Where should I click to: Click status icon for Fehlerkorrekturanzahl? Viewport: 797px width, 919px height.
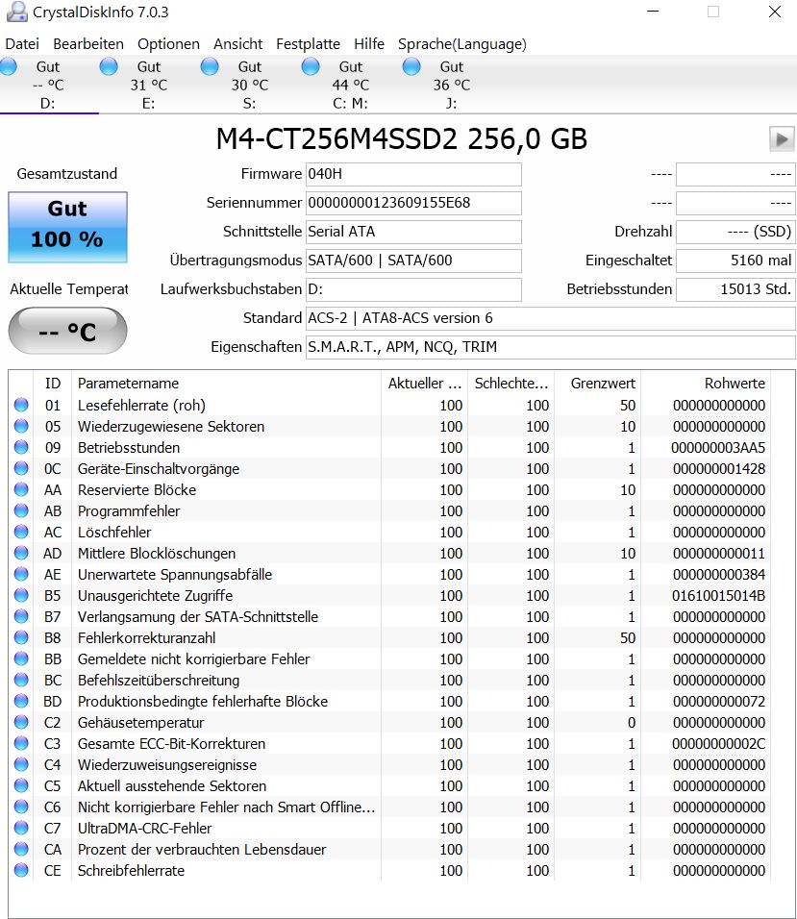[21, 637]
